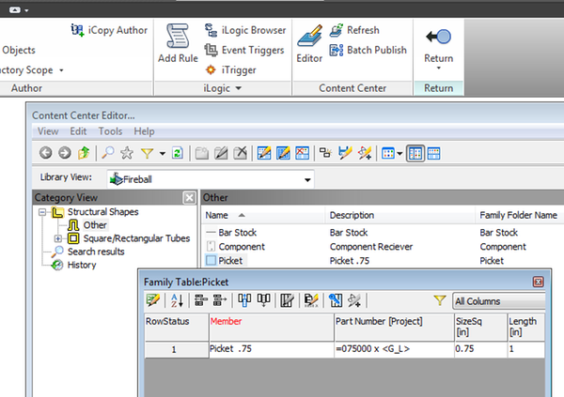Select the Other category in the tree
564x397 pixels.
pyautogui.click(x=95, y=225)
